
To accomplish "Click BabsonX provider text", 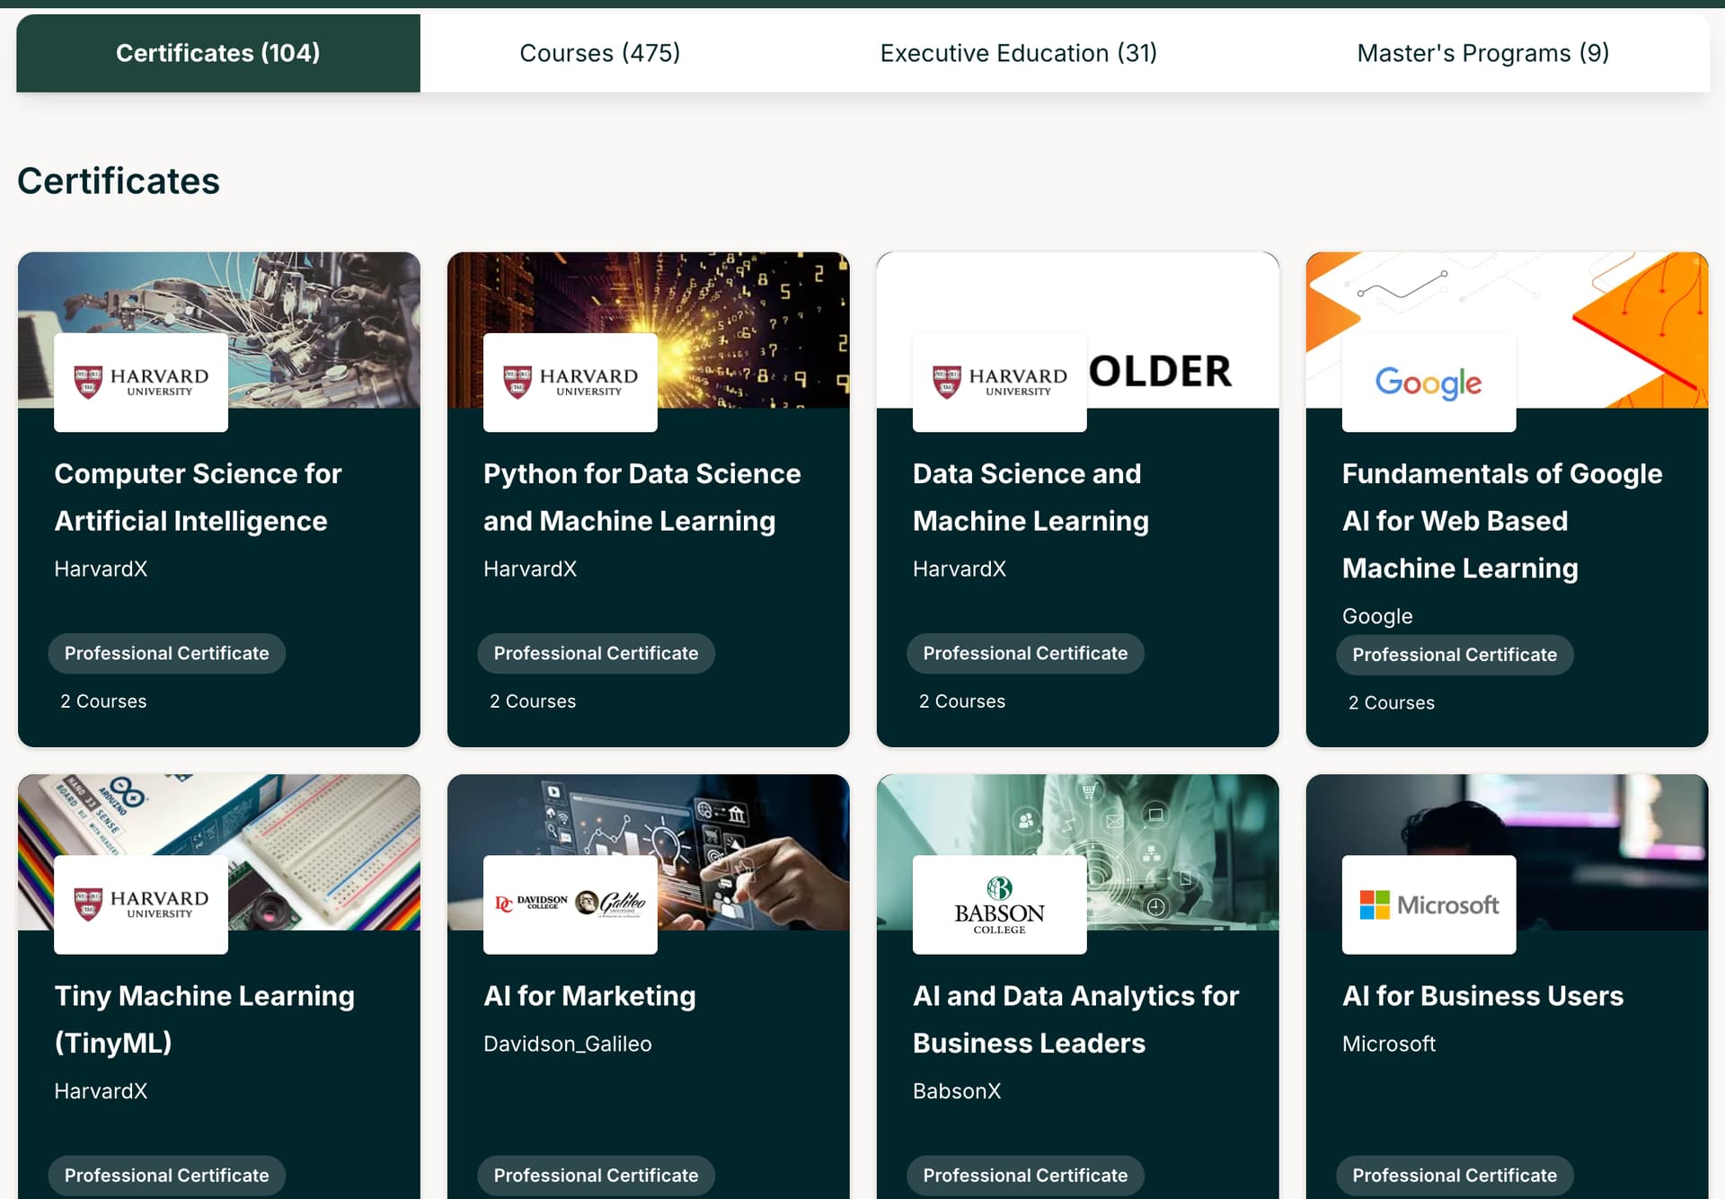I will point(957,1091).
